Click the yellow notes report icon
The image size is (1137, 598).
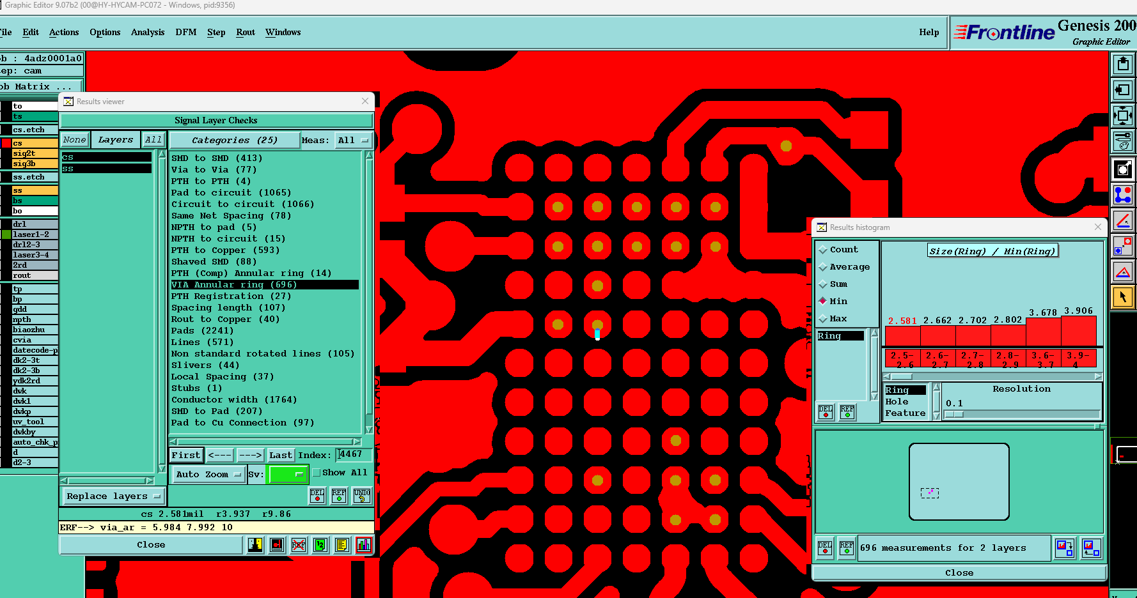pos(342,545)
